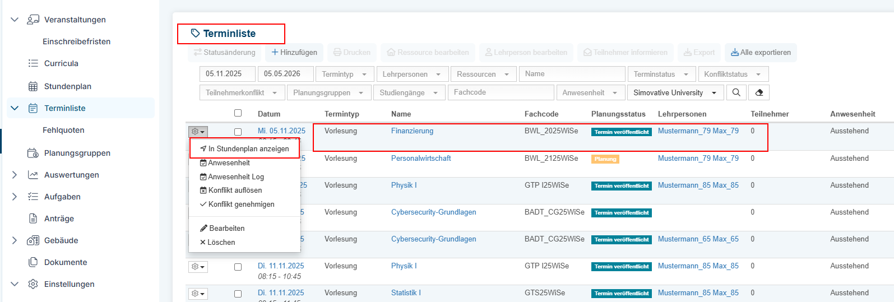Open the gear menu for Di. 11.11.2025 Physik I

coord(198,267)
